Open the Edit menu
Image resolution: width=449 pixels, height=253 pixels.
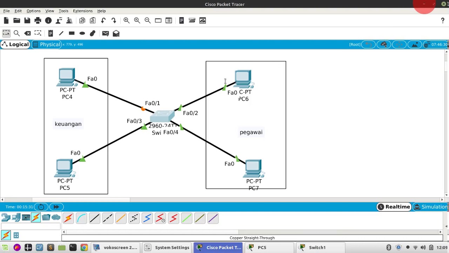[18, 11]
